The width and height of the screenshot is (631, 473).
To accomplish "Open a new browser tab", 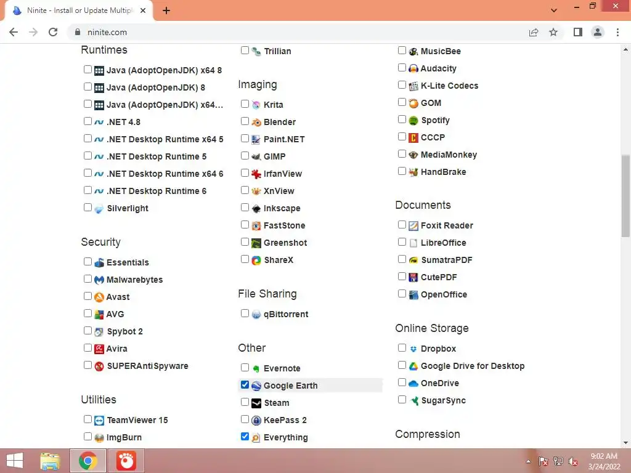I will coord(166,11).
